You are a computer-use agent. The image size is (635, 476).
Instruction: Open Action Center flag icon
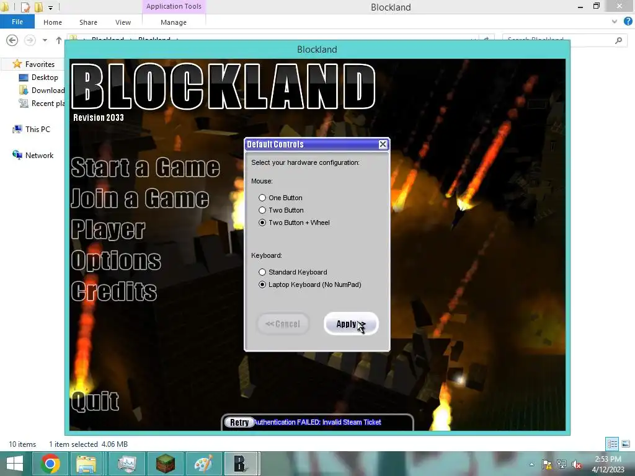pyautogui.click(x=547, y=464)
